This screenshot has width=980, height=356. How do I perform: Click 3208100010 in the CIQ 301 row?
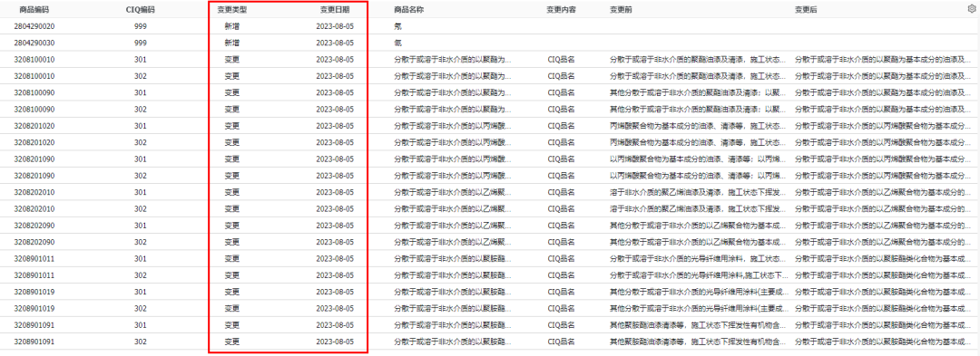[x=34, y=60]
